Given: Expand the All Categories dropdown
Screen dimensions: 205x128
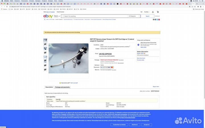Looking at the screenshot, I should (134, 16).
